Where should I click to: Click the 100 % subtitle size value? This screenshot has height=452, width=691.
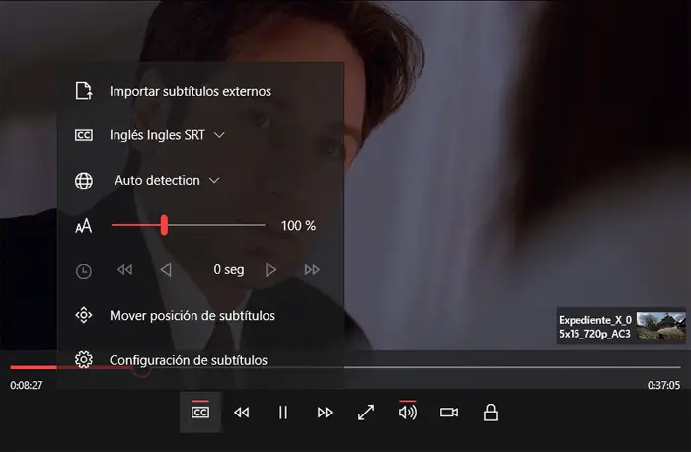tap(298, 226)
